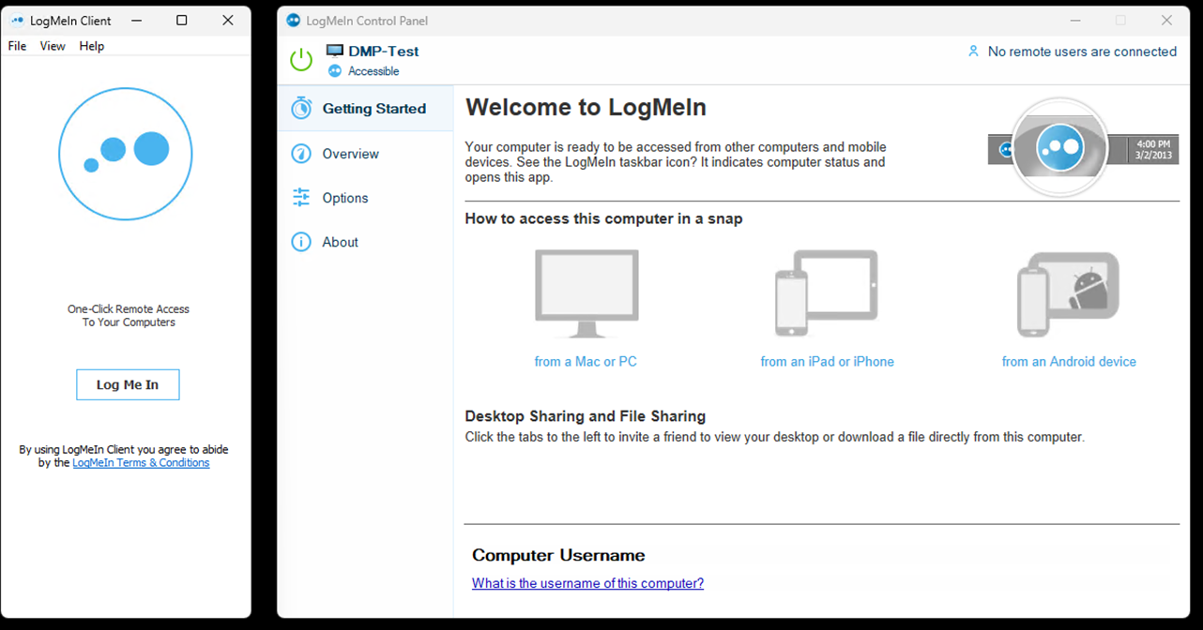Click the About info icon
The width and height of the screenshot is (1203, 630).
pyautogui.click(x=301, y=242)
